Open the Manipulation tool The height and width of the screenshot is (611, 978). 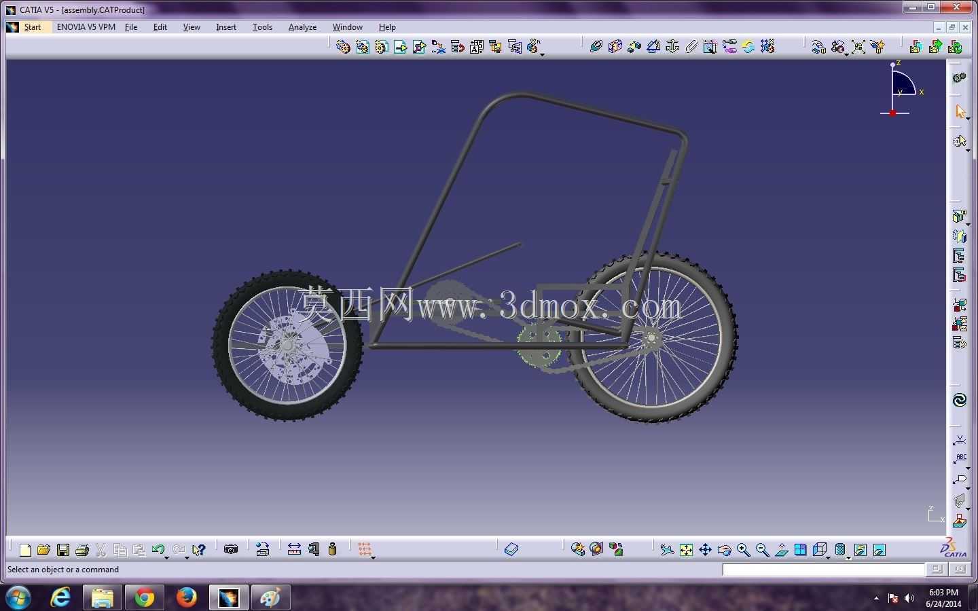(x=818, y=46)
